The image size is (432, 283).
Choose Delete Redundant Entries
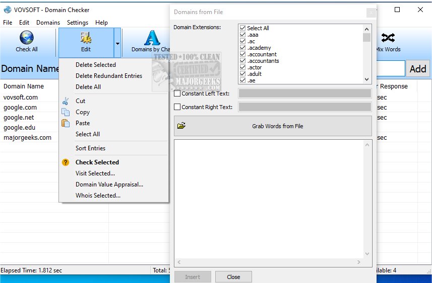[x=114, y=76]
